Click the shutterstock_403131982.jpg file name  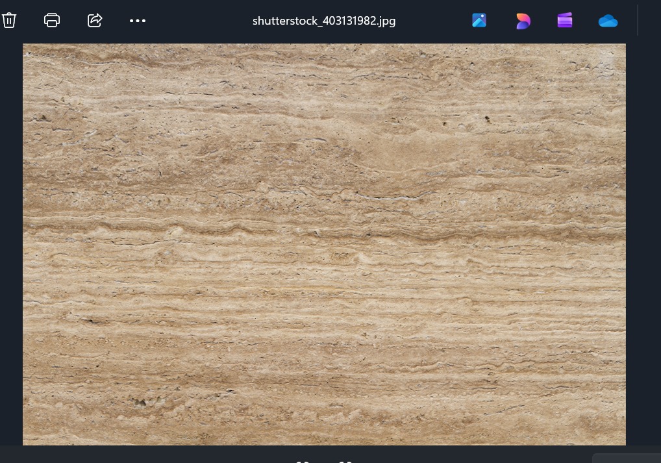tap(324, 21)
